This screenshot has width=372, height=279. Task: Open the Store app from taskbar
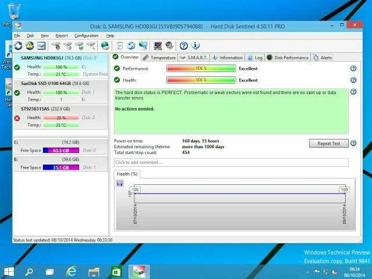116,272
